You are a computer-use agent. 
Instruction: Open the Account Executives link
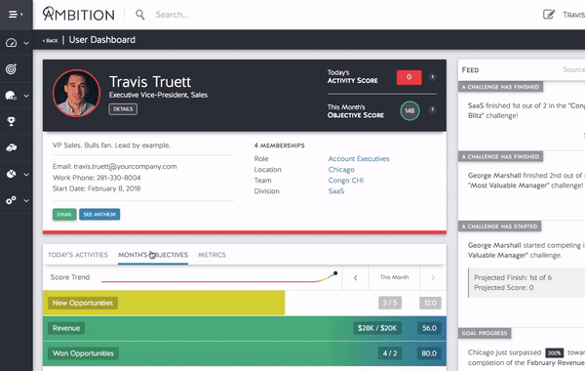pos(359,159)
